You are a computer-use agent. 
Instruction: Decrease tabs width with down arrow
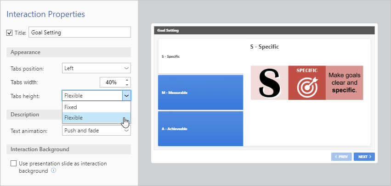127,85
